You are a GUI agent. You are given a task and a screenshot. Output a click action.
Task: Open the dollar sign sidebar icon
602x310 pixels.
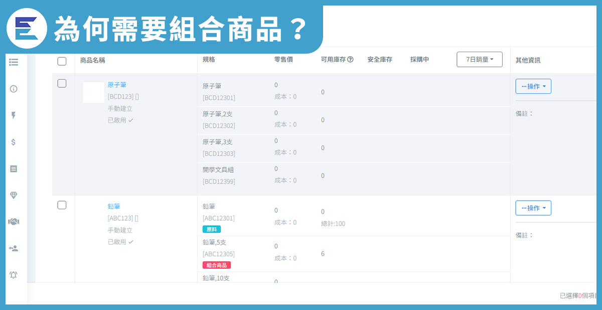14,142
